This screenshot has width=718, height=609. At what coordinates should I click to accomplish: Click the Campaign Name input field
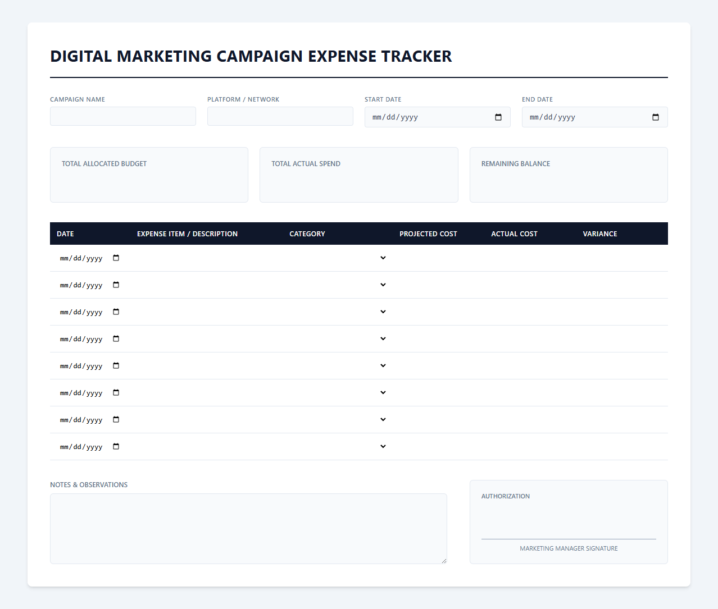123,116
